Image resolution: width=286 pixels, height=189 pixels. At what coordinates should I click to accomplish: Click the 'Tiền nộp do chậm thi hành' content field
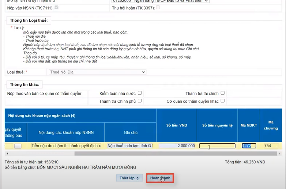pos(66,146)
